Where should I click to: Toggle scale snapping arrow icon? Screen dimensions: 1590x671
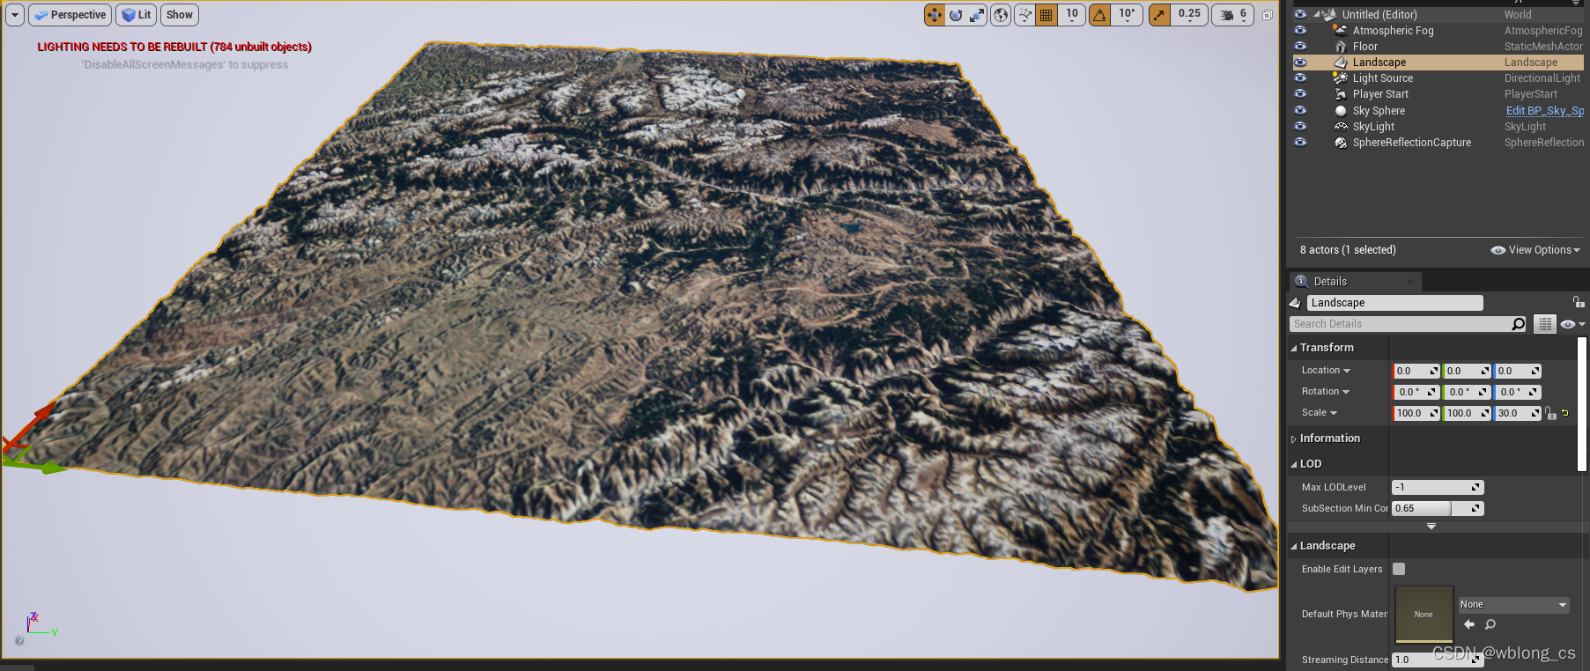[x=1159, y=15]
